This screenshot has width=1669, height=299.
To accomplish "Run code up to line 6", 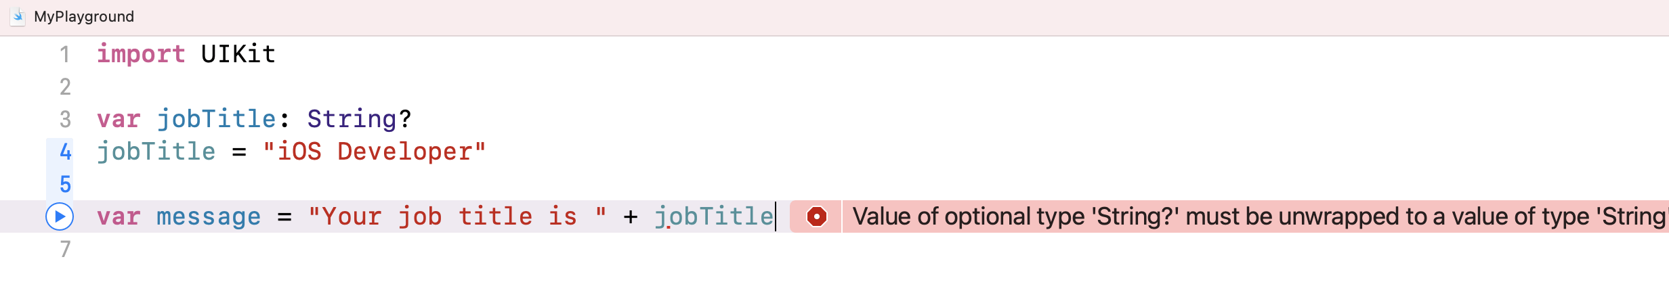I will point(60,216).
